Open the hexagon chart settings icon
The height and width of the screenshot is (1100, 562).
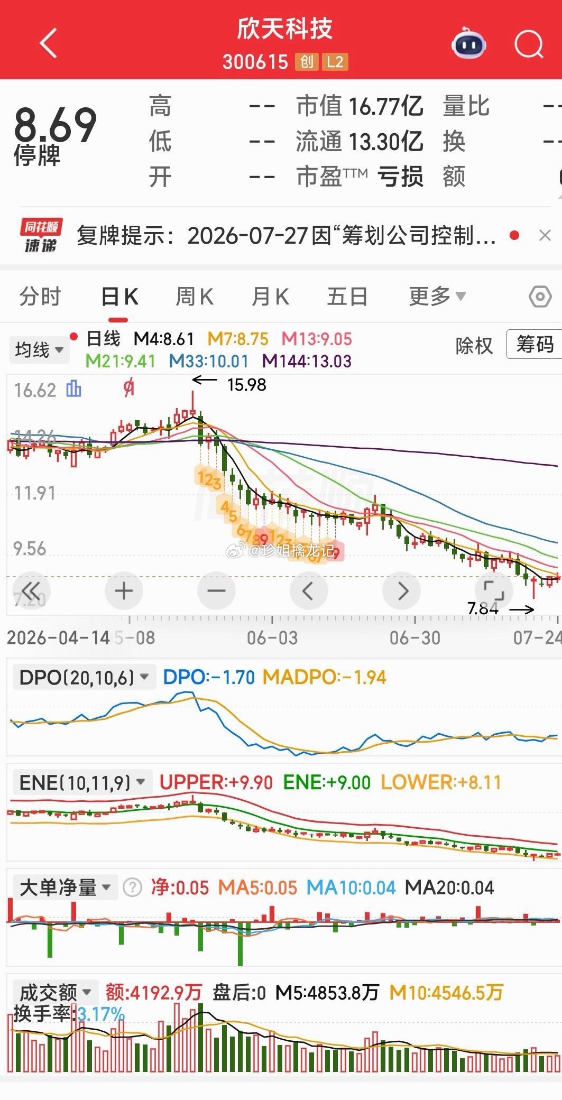coord(540,297)
